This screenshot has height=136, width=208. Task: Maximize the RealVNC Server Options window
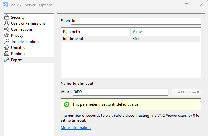[x=187, y=5]
